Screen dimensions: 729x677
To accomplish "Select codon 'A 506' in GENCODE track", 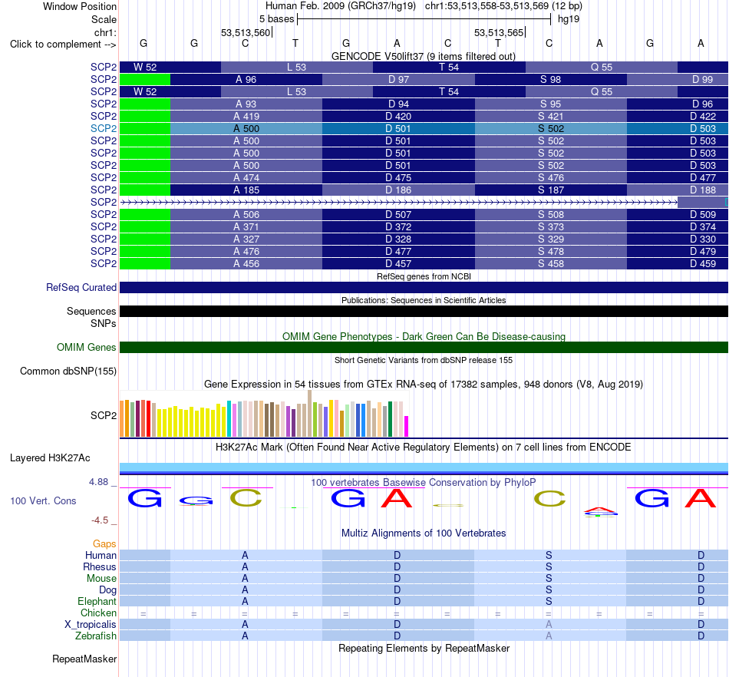I will [246, 214].
